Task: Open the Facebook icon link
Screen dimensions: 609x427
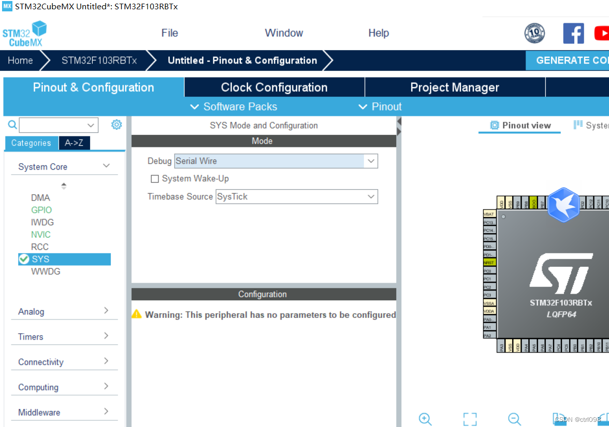Action: pyautogui.click(x=573, y=34)
